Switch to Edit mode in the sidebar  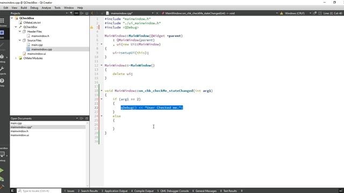[2, 34]
